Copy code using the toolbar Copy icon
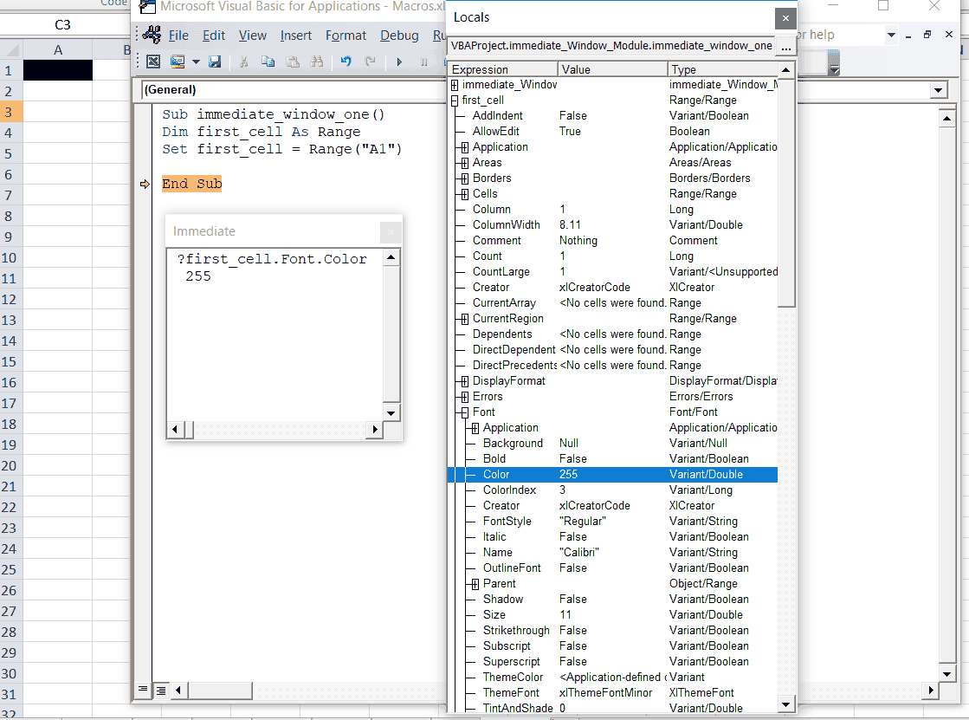 (269, 61)
